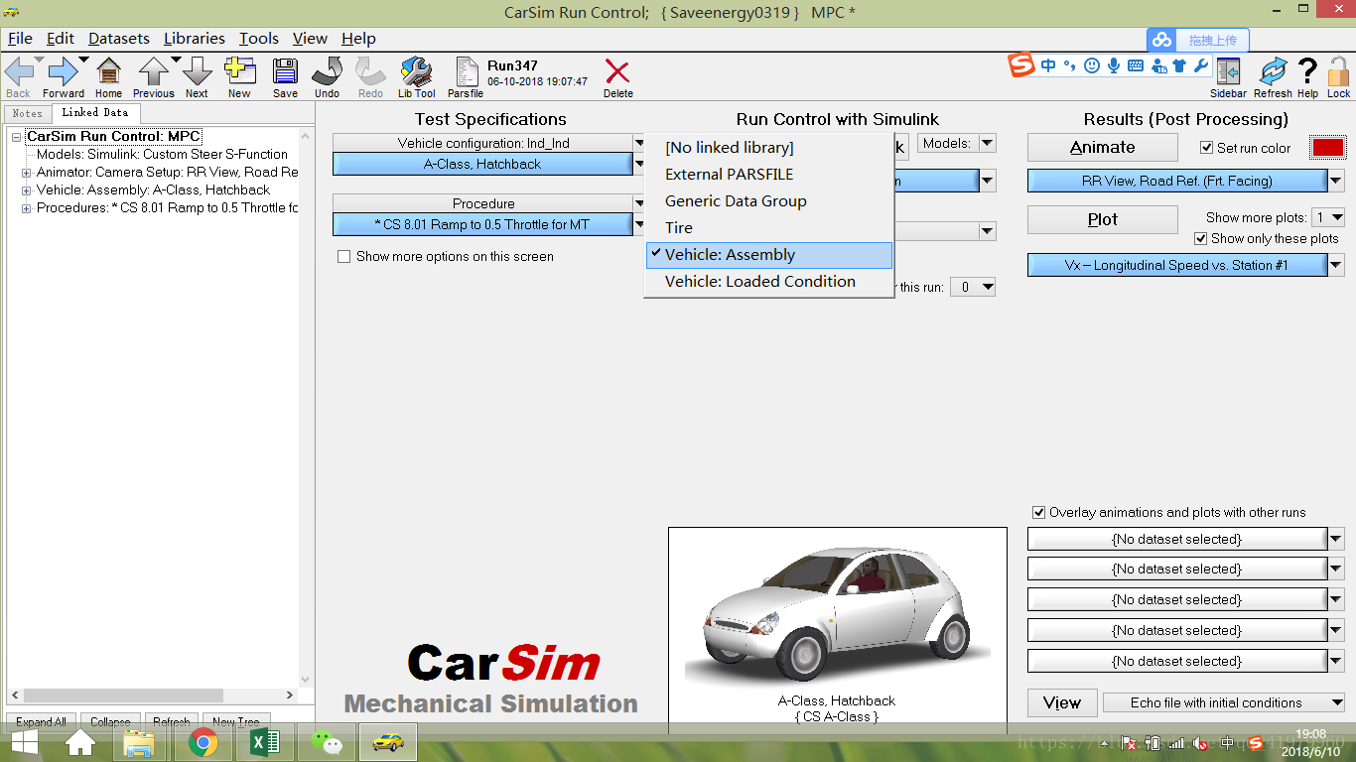Choose Tire in the library popup
The height and width of the screenshot is (762, 1356).
pyautogui.click(x=768, y=228)
